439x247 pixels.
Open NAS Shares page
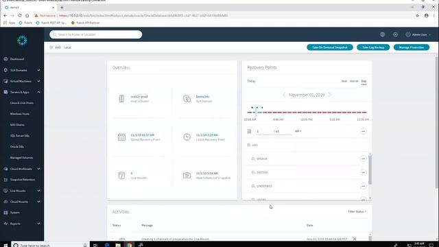[x=17, y=125]
